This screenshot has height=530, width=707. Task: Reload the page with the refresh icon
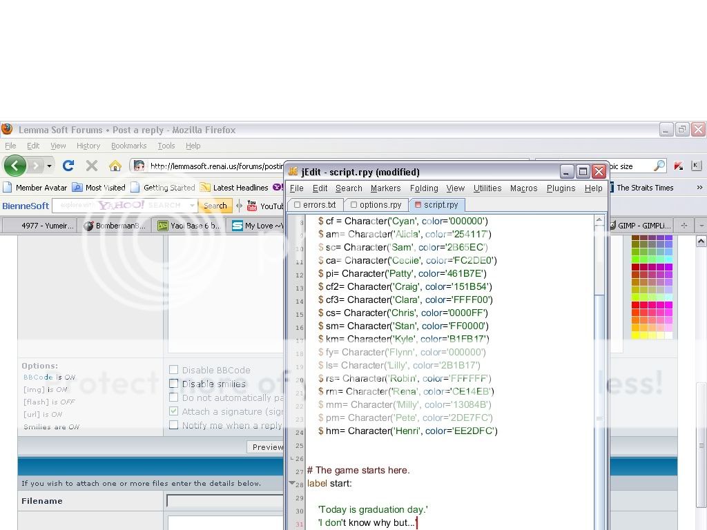pos(68,166)
